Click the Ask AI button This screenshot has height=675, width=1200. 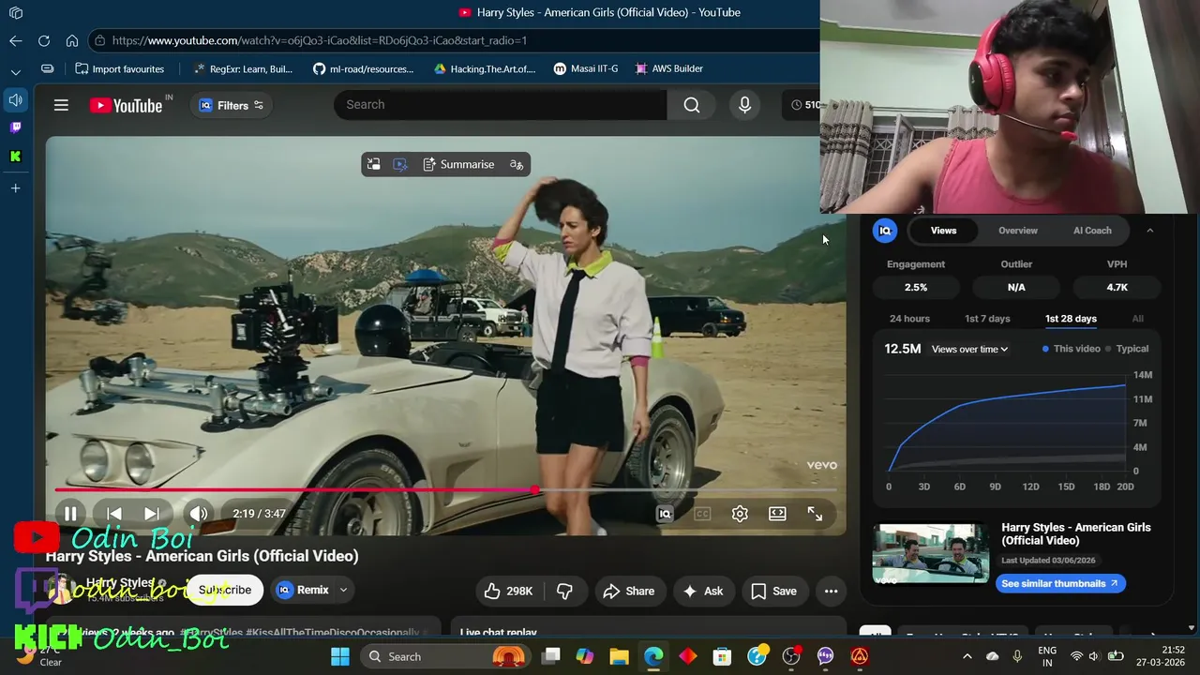pyautogui.click(x=703, y=591)
